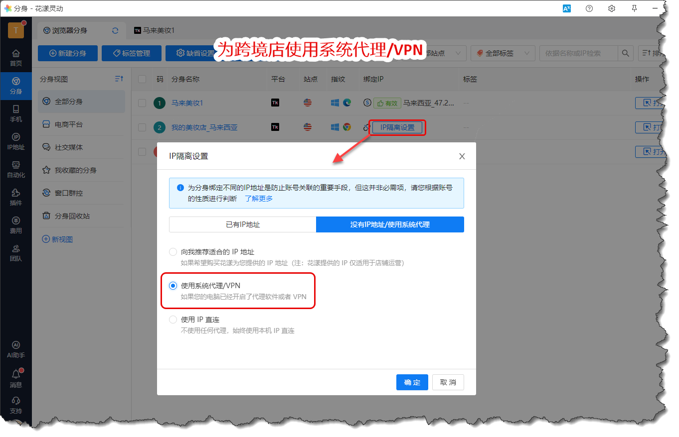Screen dimensions: 679x437
Task: Close the IP隔离设置 dialog
Action: tap(462, 156)
